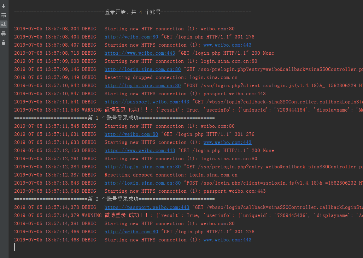The width and height of the screenshot is (363, 258).
Task: Click the down-arrow stack trace icon
Action: tap(4, 6)
